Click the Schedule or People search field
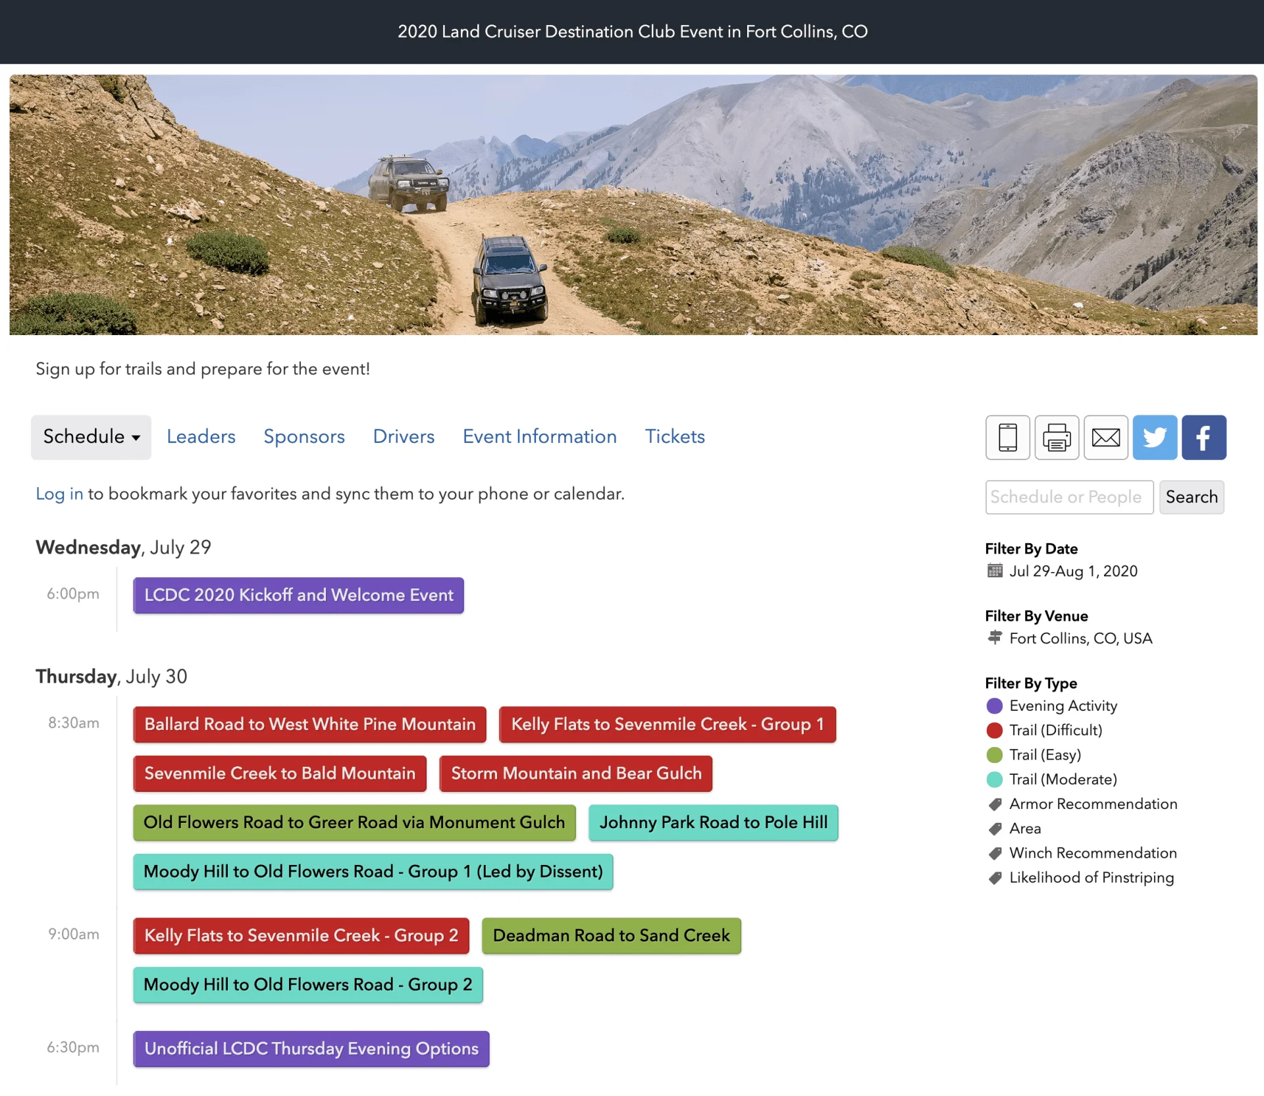 click(1069, 497)
